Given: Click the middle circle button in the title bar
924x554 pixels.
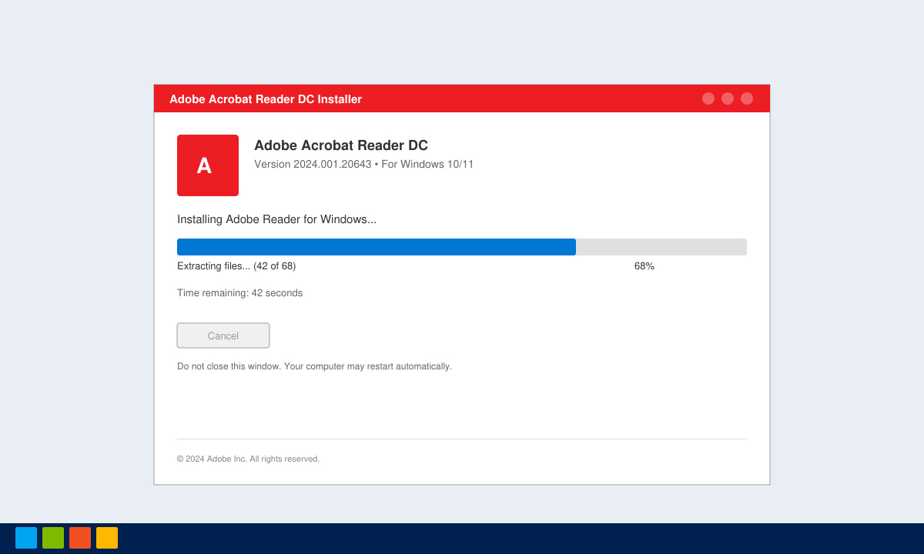Looking at the screenshot, I should [x=728, y=98].
